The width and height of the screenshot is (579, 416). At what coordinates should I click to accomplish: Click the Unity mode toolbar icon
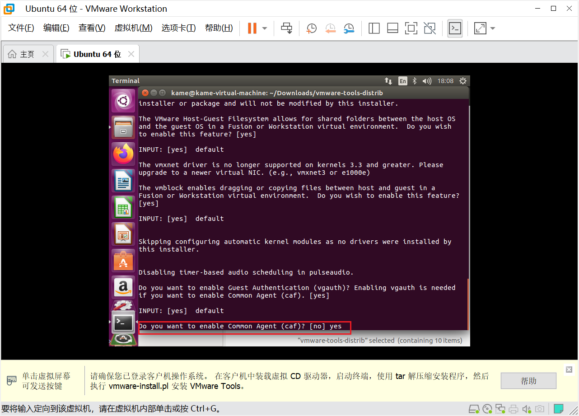pos(430,28)
